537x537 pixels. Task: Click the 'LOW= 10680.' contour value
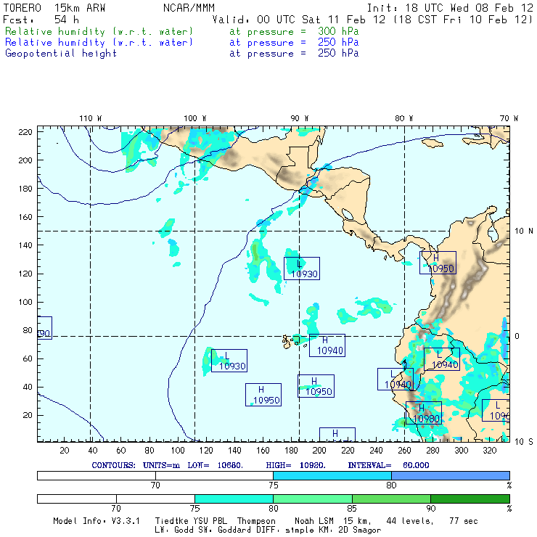[215, 465]
